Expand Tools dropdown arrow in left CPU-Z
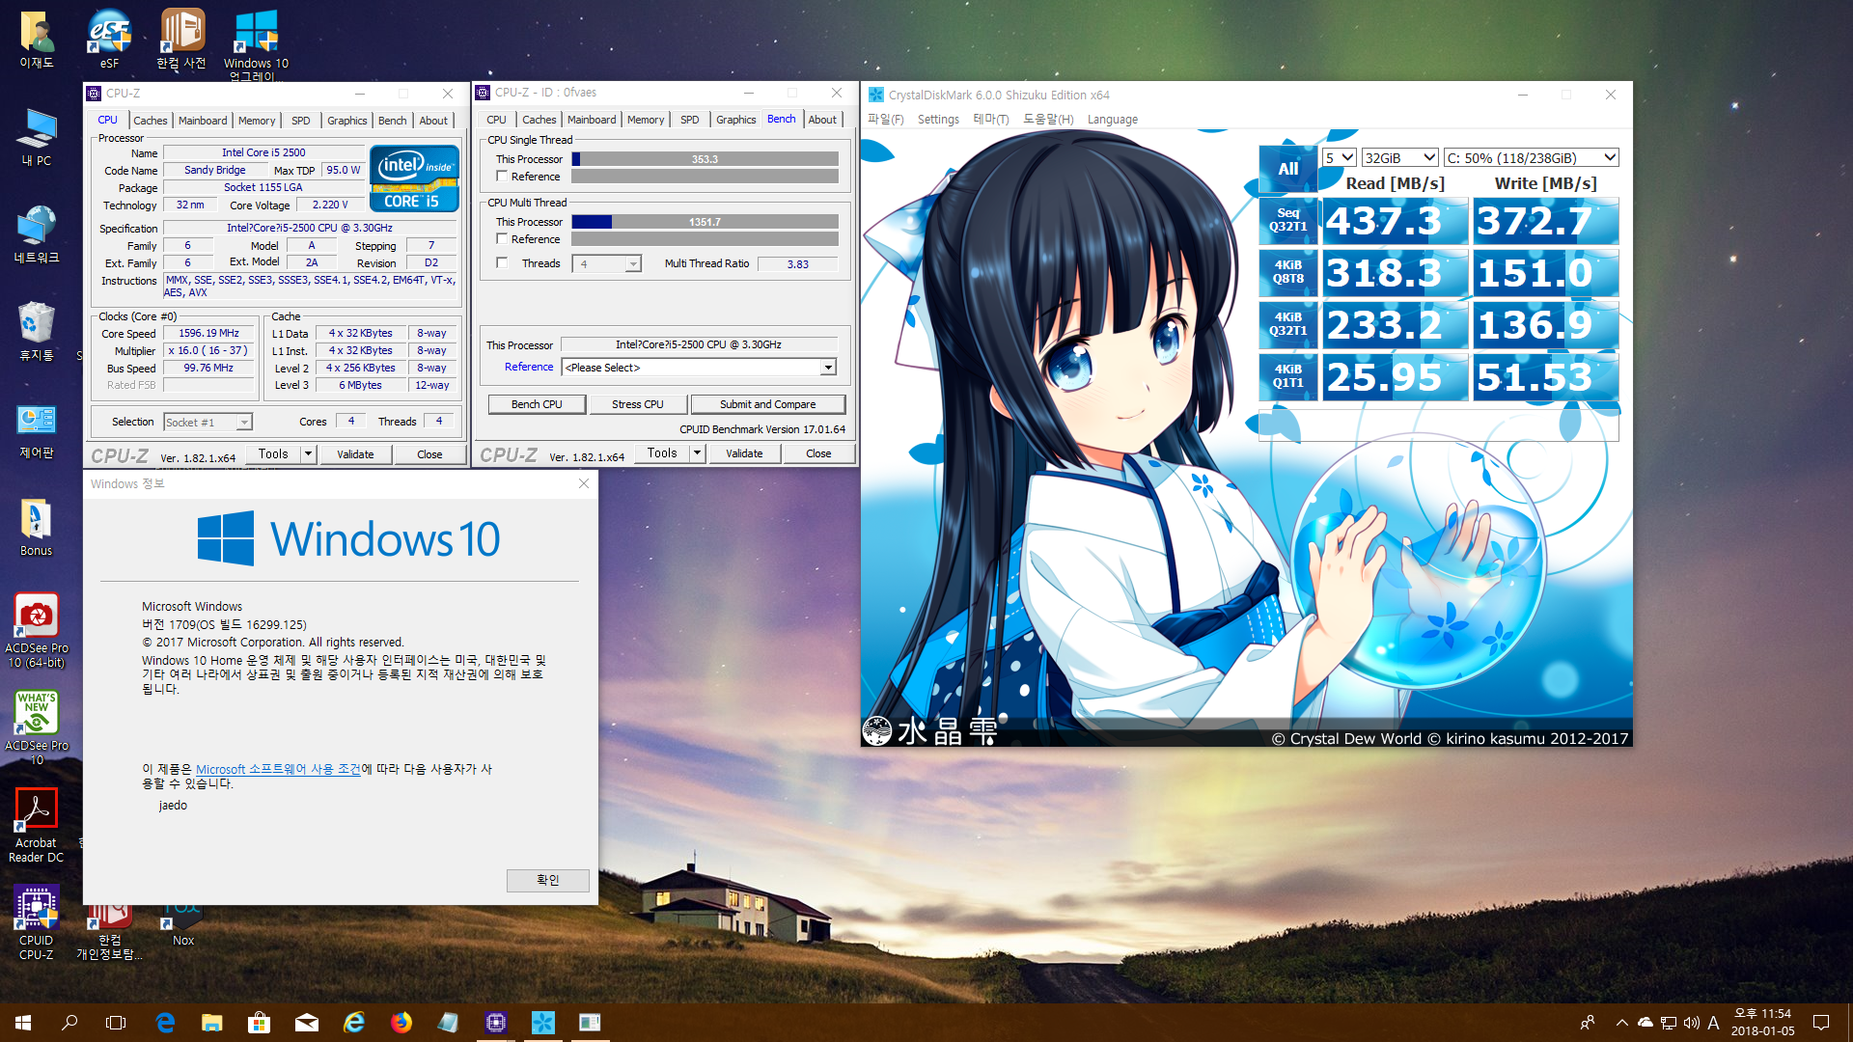The image size is (1853, 1042). point(308,453)
